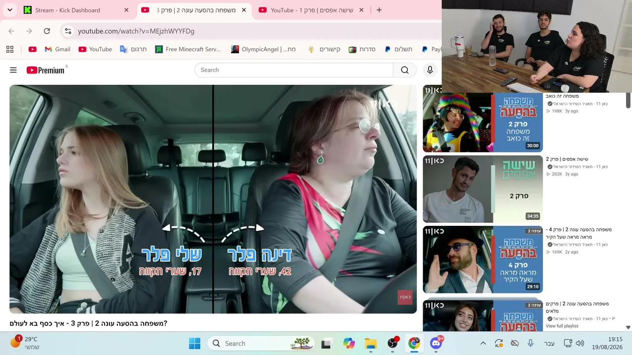Launch Copilot from the taskbar
This screenshot has width=632, height=355.
click(x=349, y=344)
